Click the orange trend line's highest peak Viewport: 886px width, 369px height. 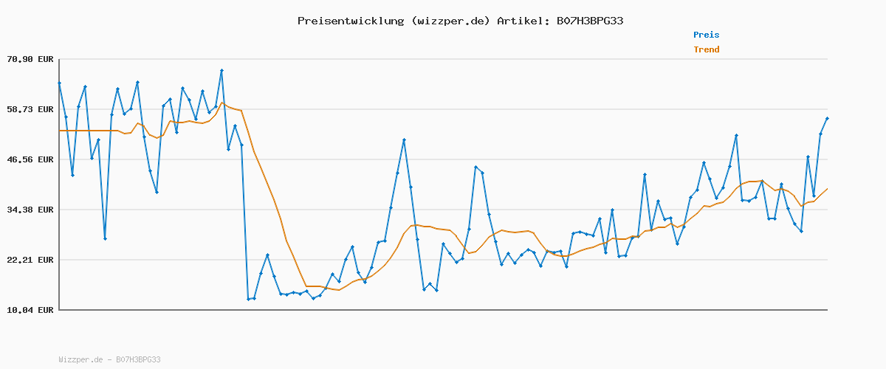pyautogui.click(x=221, y=103)
